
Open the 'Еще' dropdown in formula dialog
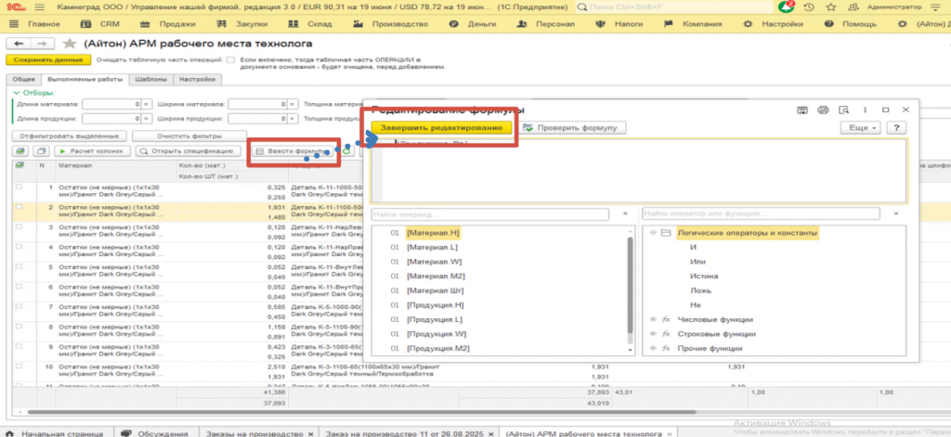(859, 127)
